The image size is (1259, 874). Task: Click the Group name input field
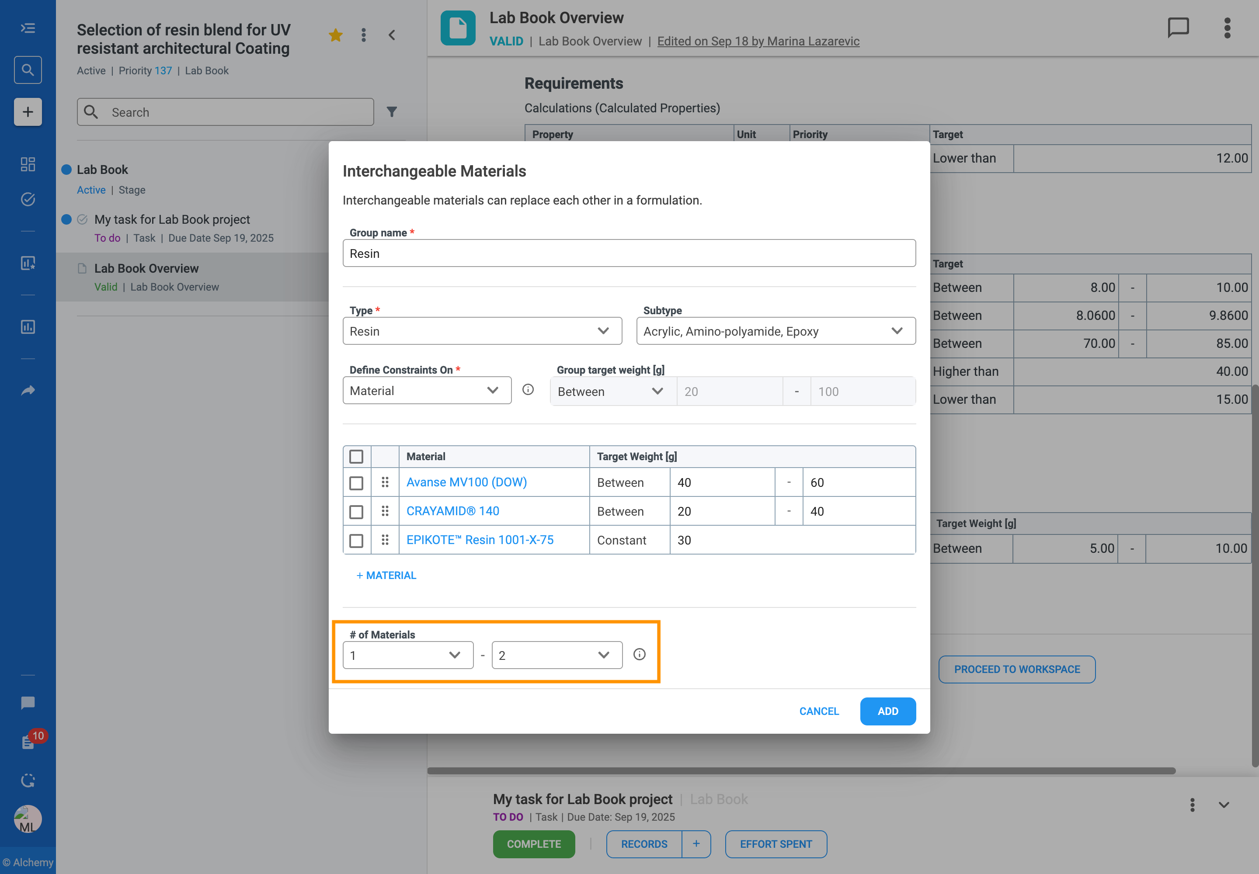[x=628, y=253]
